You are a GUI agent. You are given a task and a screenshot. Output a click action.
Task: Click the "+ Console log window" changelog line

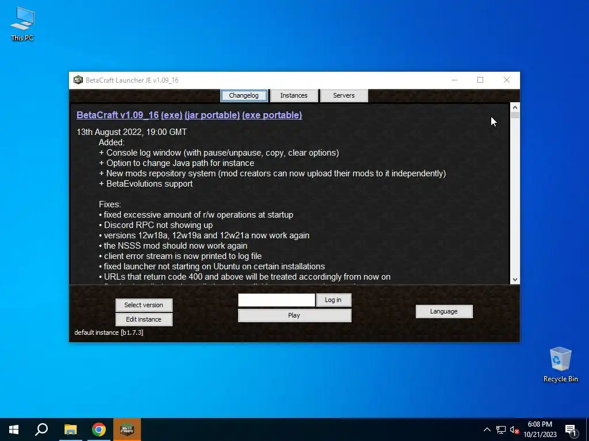(x=219, y=153)
